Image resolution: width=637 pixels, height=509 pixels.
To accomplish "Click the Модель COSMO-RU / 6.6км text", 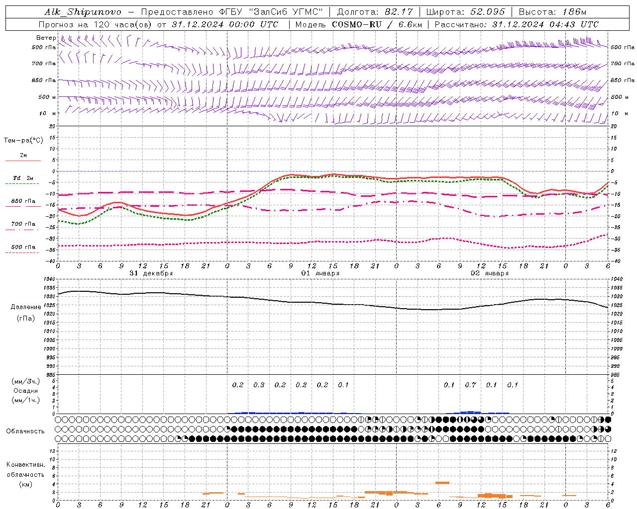I will point(359,24).
